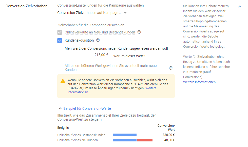Click the Conversion-Wert column header

point(166,127)
